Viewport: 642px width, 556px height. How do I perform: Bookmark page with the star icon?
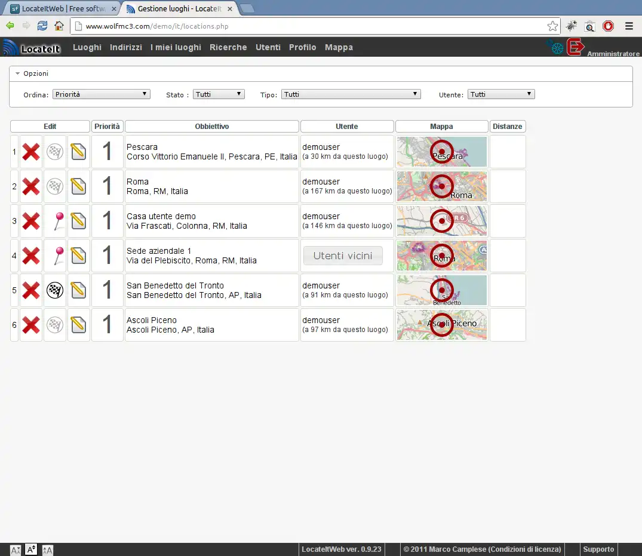coord(552,26)
